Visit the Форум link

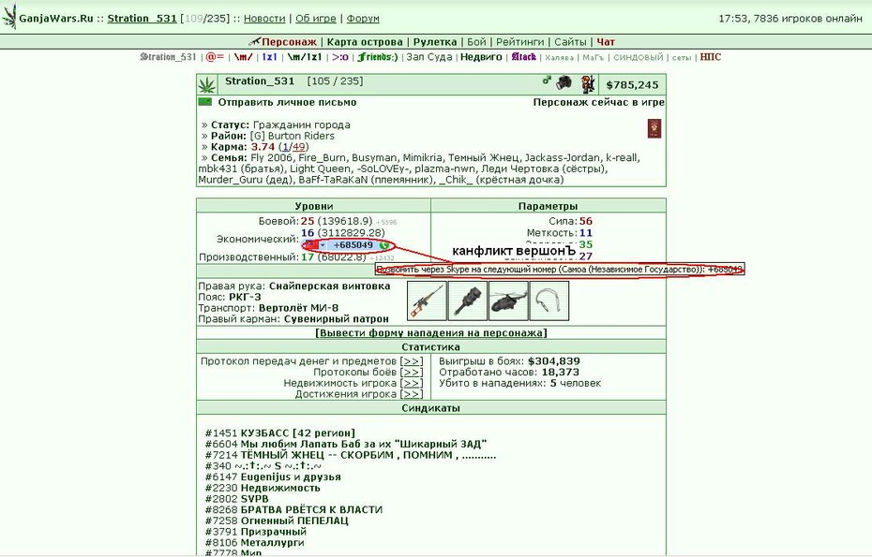click(363, 19)
